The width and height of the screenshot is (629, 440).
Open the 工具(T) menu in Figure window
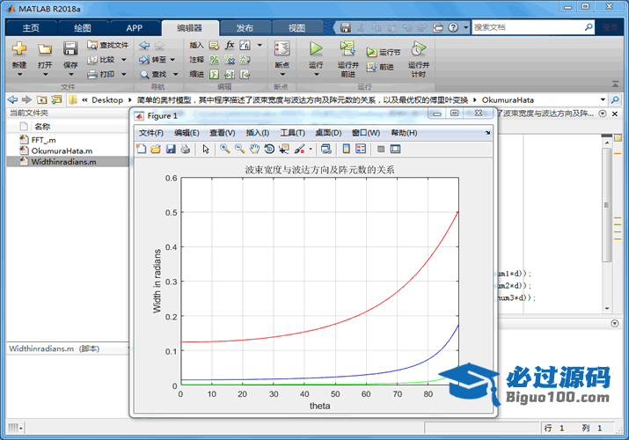pos(292,133)
